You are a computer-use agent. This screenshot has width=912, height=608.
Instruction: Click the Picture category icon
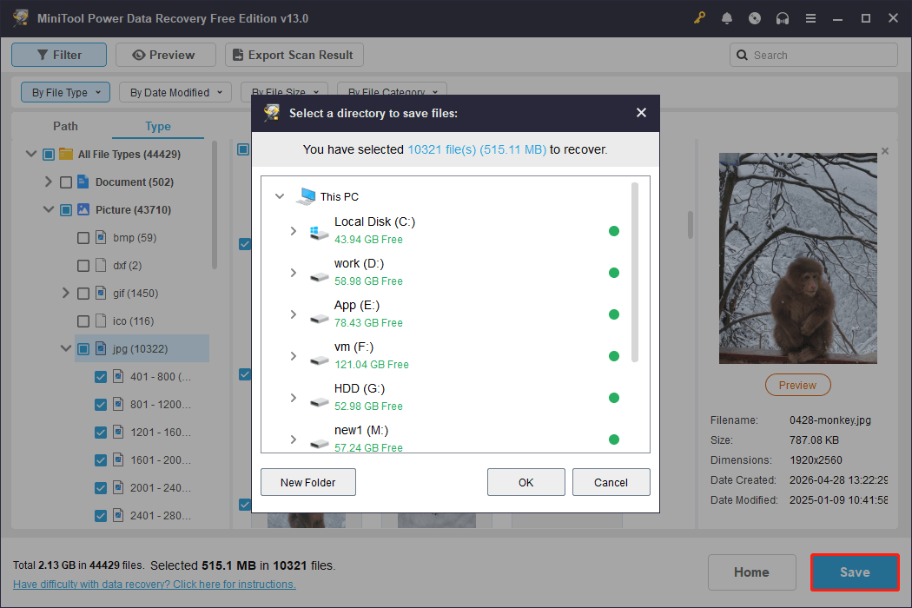(83, 209)
